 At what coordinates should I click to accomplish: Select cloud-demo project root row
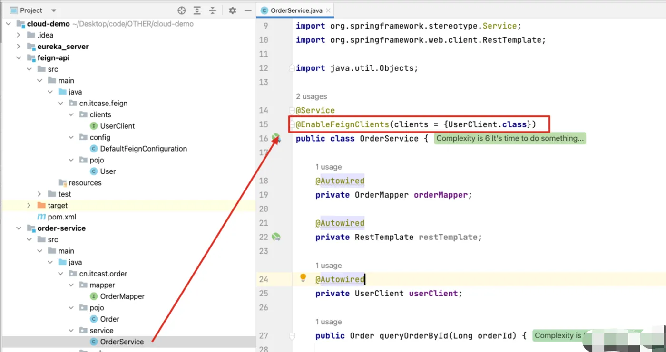[128, 24]
